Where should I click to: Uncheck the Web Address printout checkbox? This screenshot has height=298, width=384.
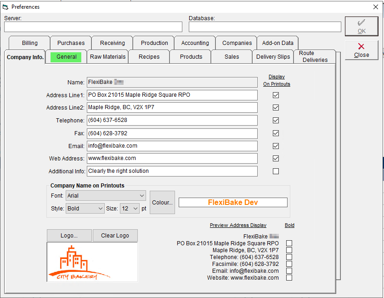(x=276, y=159)
